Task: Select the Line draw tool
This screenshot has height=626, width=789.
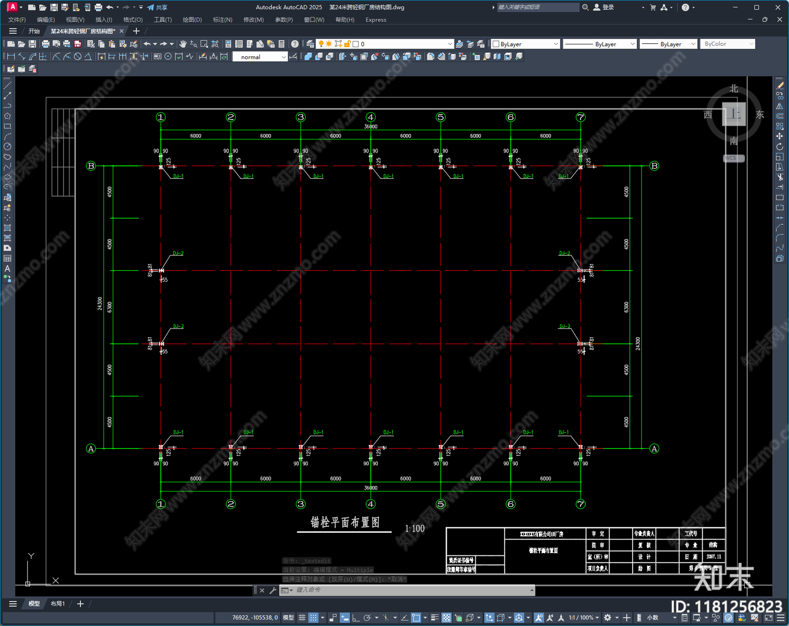Action: tap(7, 86)
